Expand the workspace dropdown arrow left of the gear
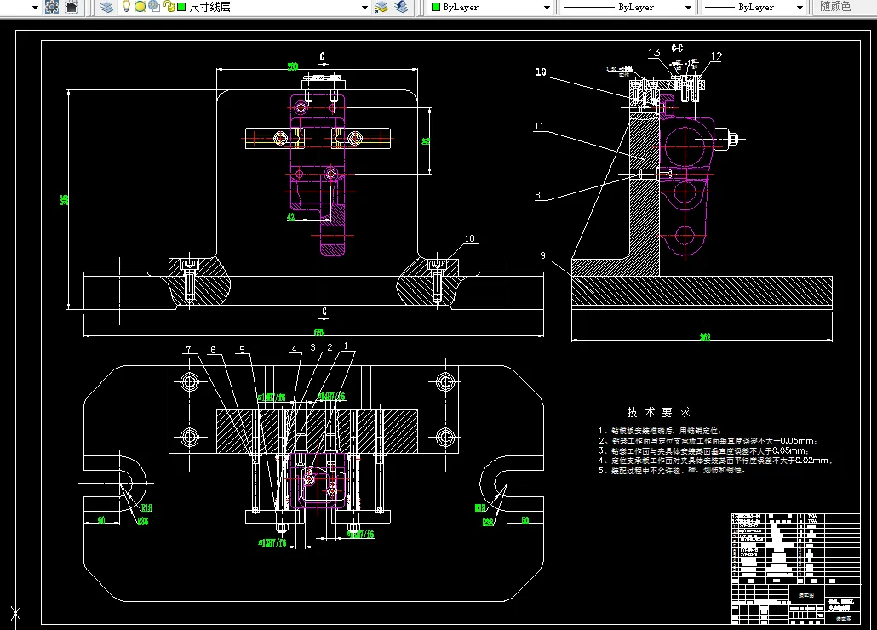The height and width of the screenshot is (630, 877). (x=35, y=8)
